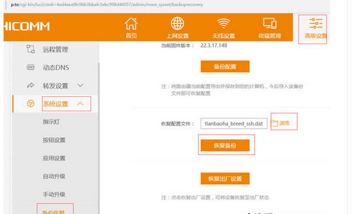
Task: Click the 系统设置 gear icon
Action: tap(31, 103)
